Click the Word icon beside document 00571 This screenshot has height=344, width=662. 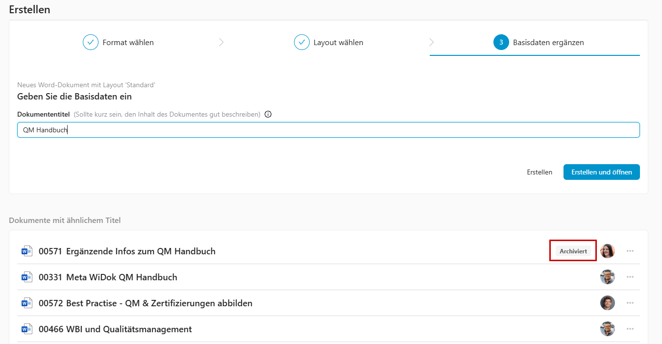coord(26,251)
